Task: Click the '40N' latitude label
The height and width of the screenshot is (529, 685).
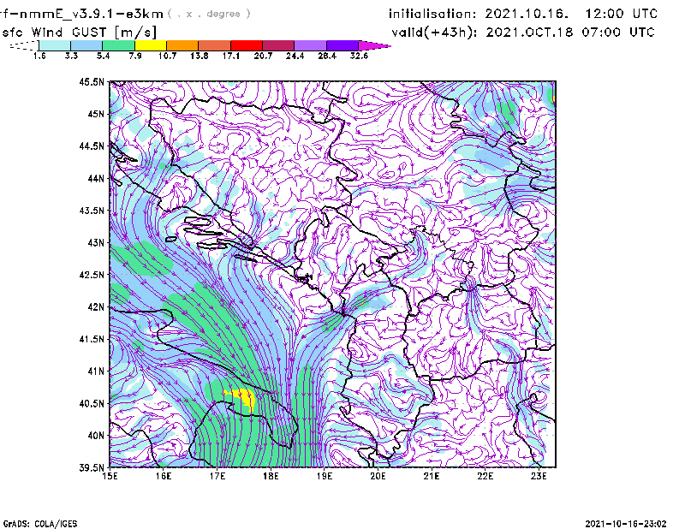Action: coord(97,436)
